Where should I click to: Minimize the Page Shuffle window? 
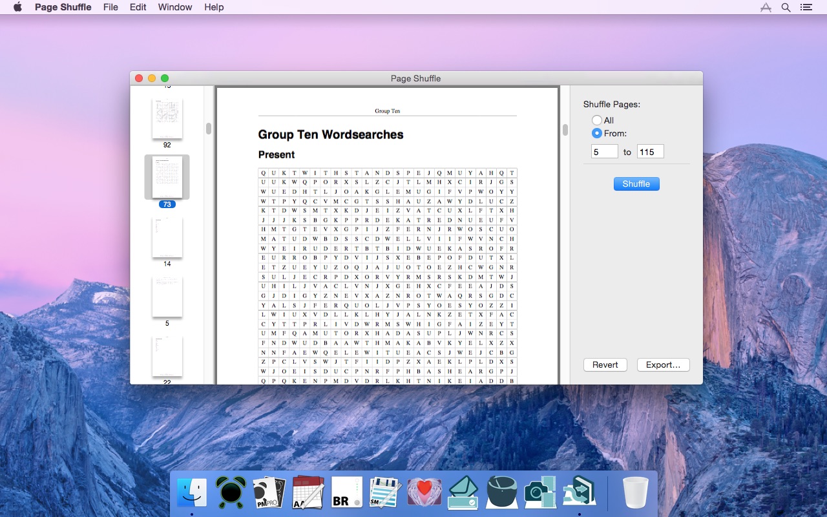152,78
